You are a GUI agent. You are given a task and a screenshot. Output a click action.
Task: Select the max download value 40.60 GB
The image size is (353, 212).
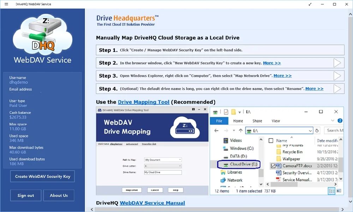tap(18, 152)
